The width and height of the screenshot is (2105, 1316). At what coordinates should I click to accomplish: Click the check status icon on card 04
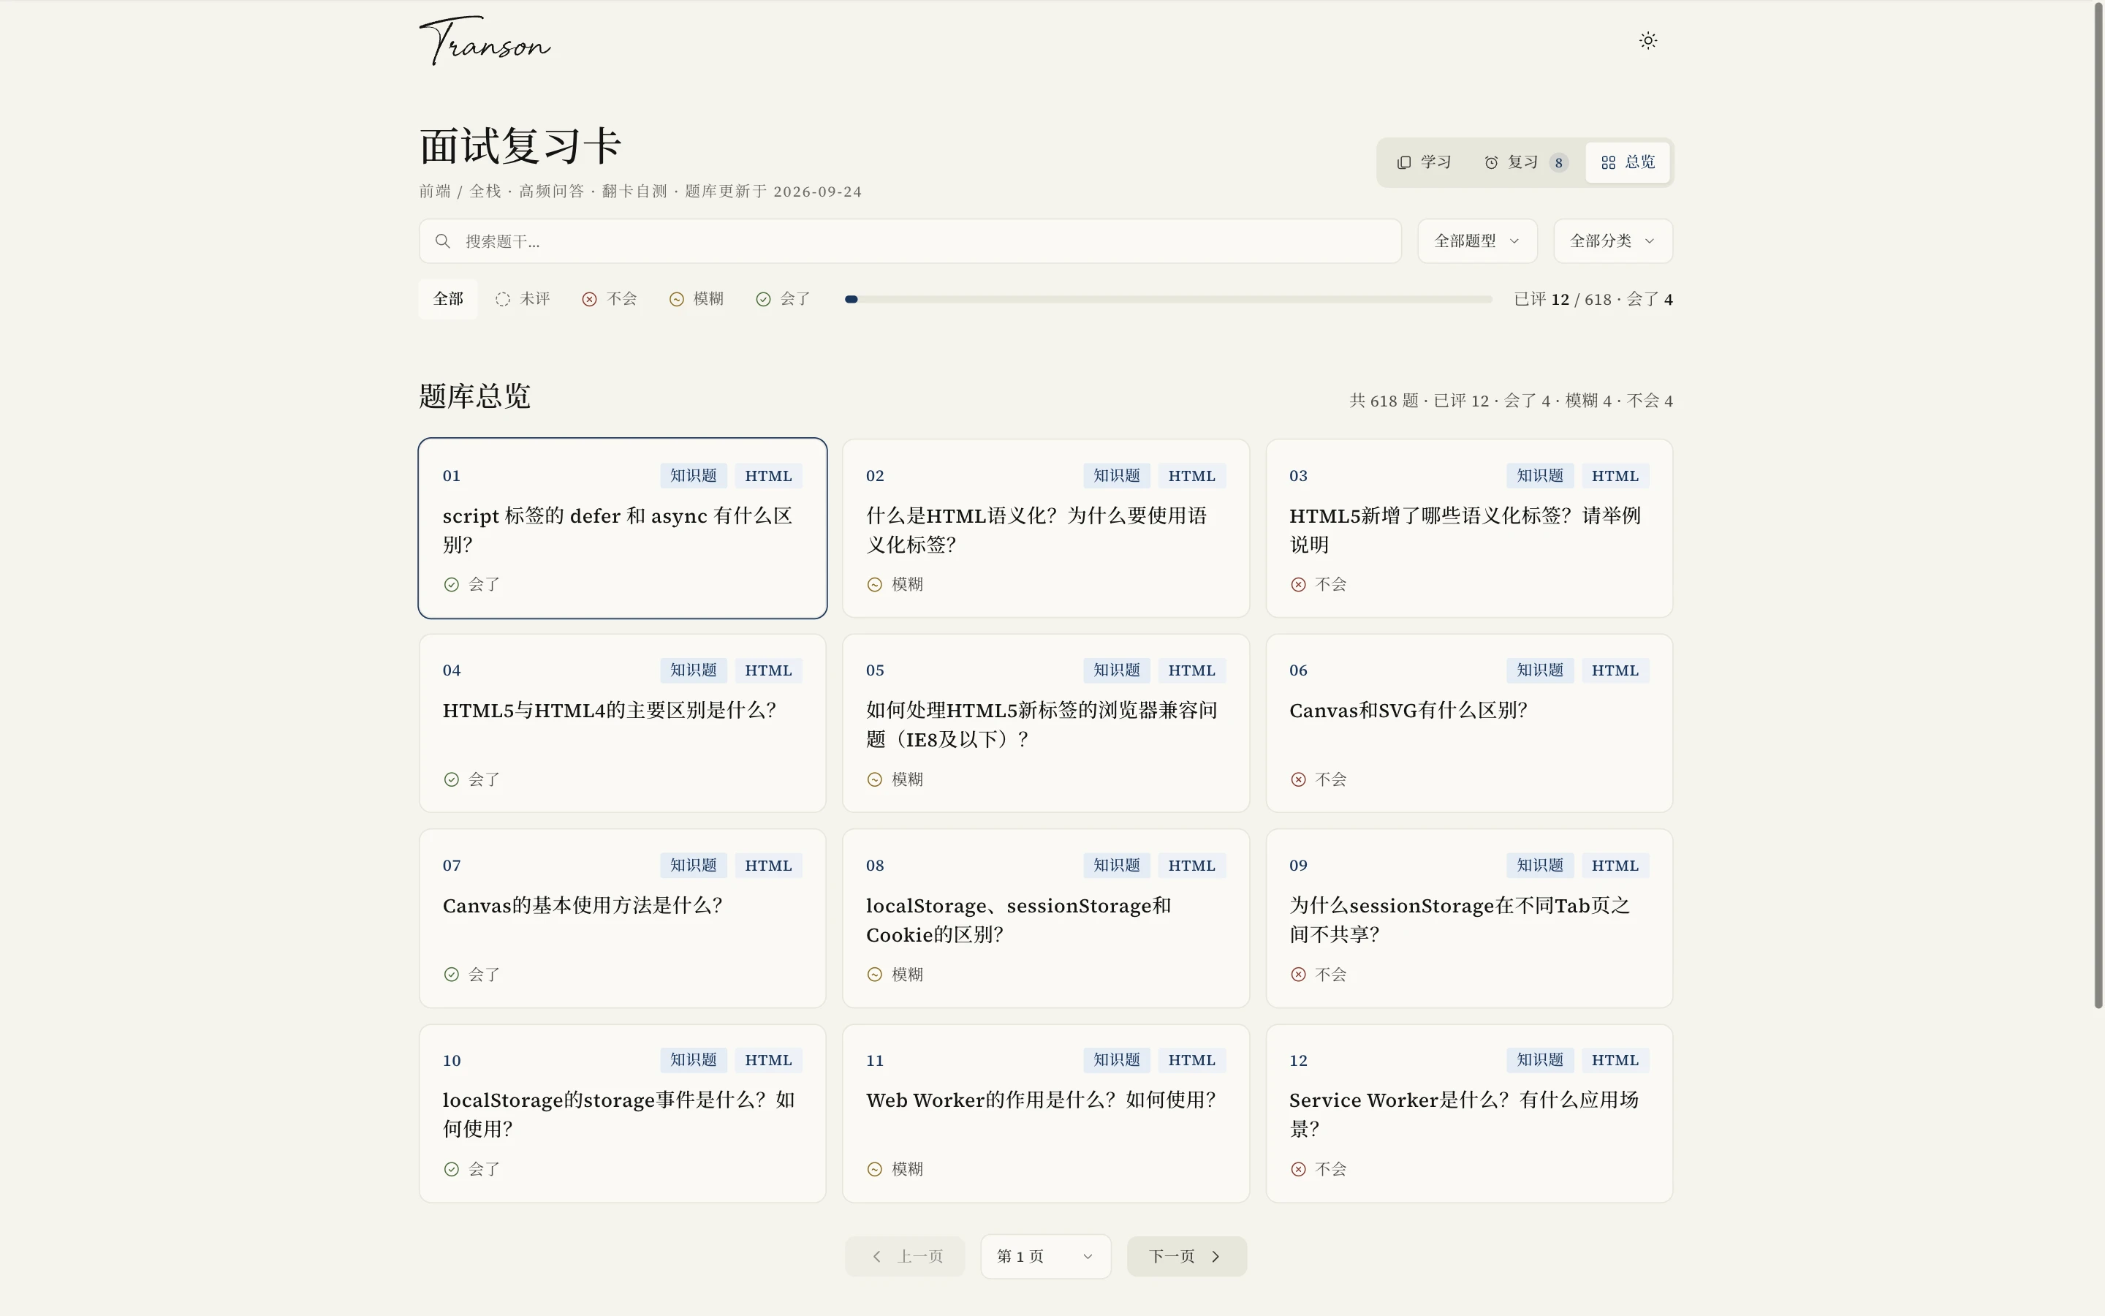click(x=452, y=780)
